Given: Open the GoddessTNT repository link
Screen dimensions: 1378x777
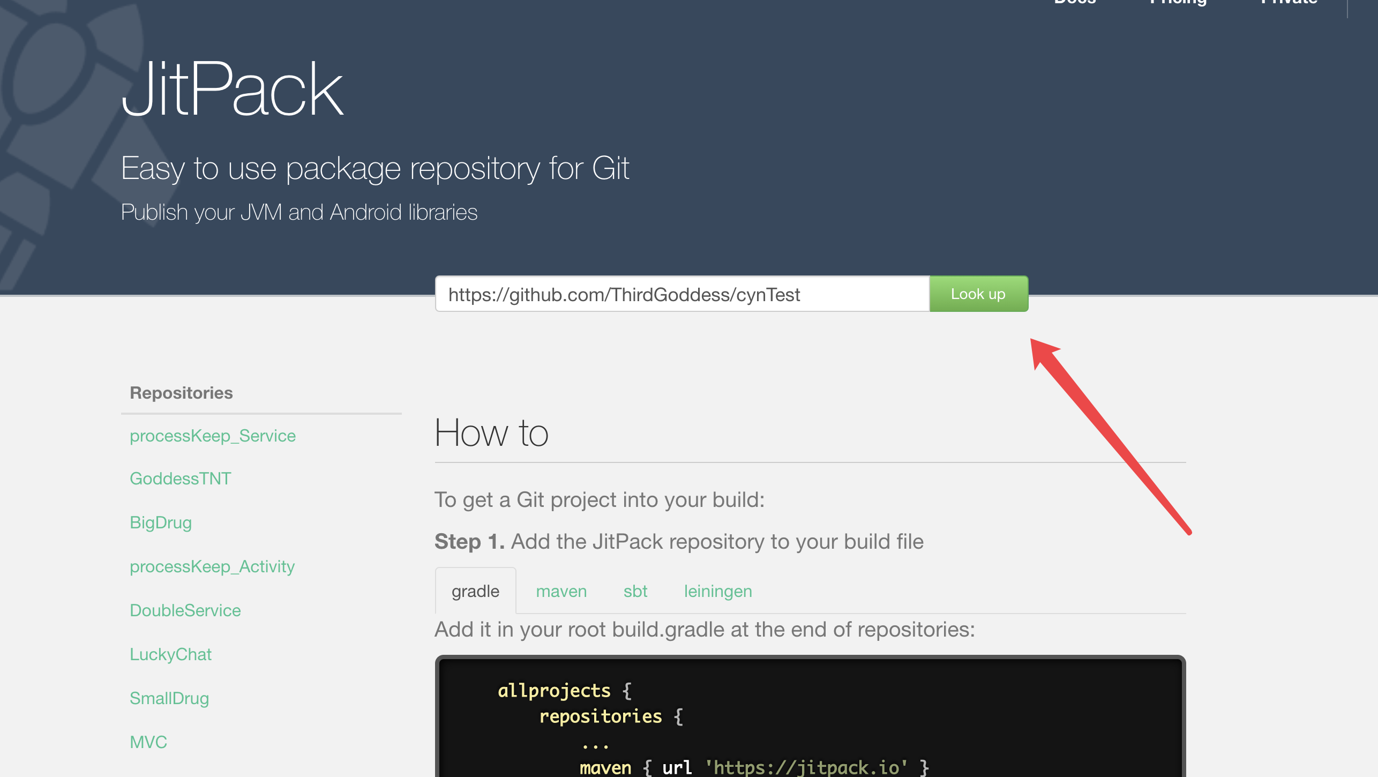Looking at the screenshot, I should click(x=180, y=479).
